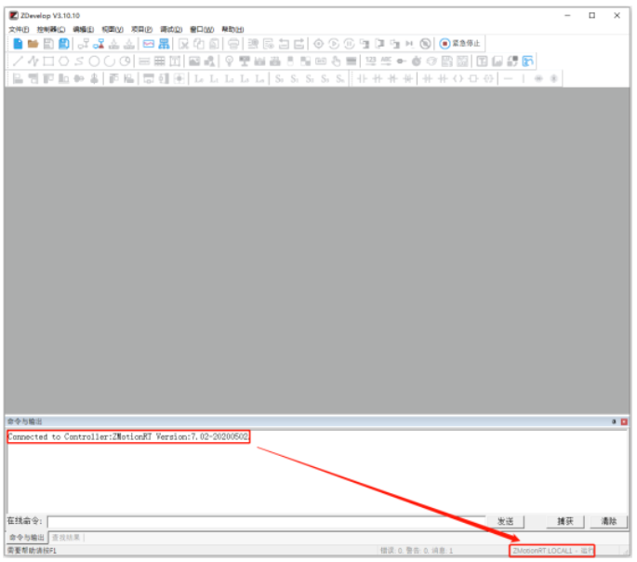Select the full Circle drawing tool

tap(94, 61)
